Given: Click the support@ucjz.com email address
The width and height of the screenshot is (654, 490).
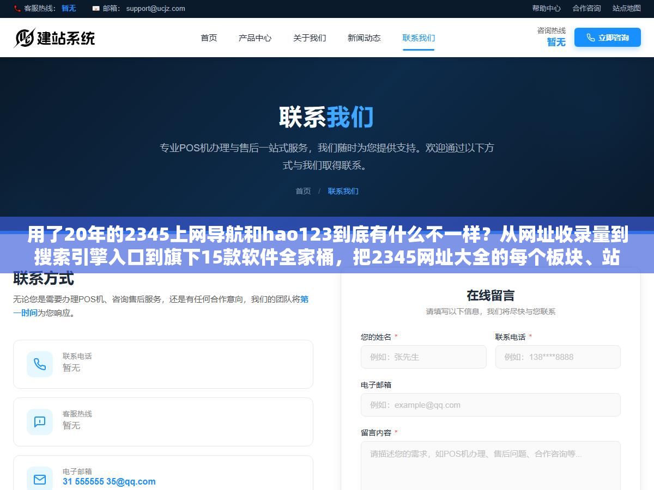Looking at the screenshot, I should 155,9.
